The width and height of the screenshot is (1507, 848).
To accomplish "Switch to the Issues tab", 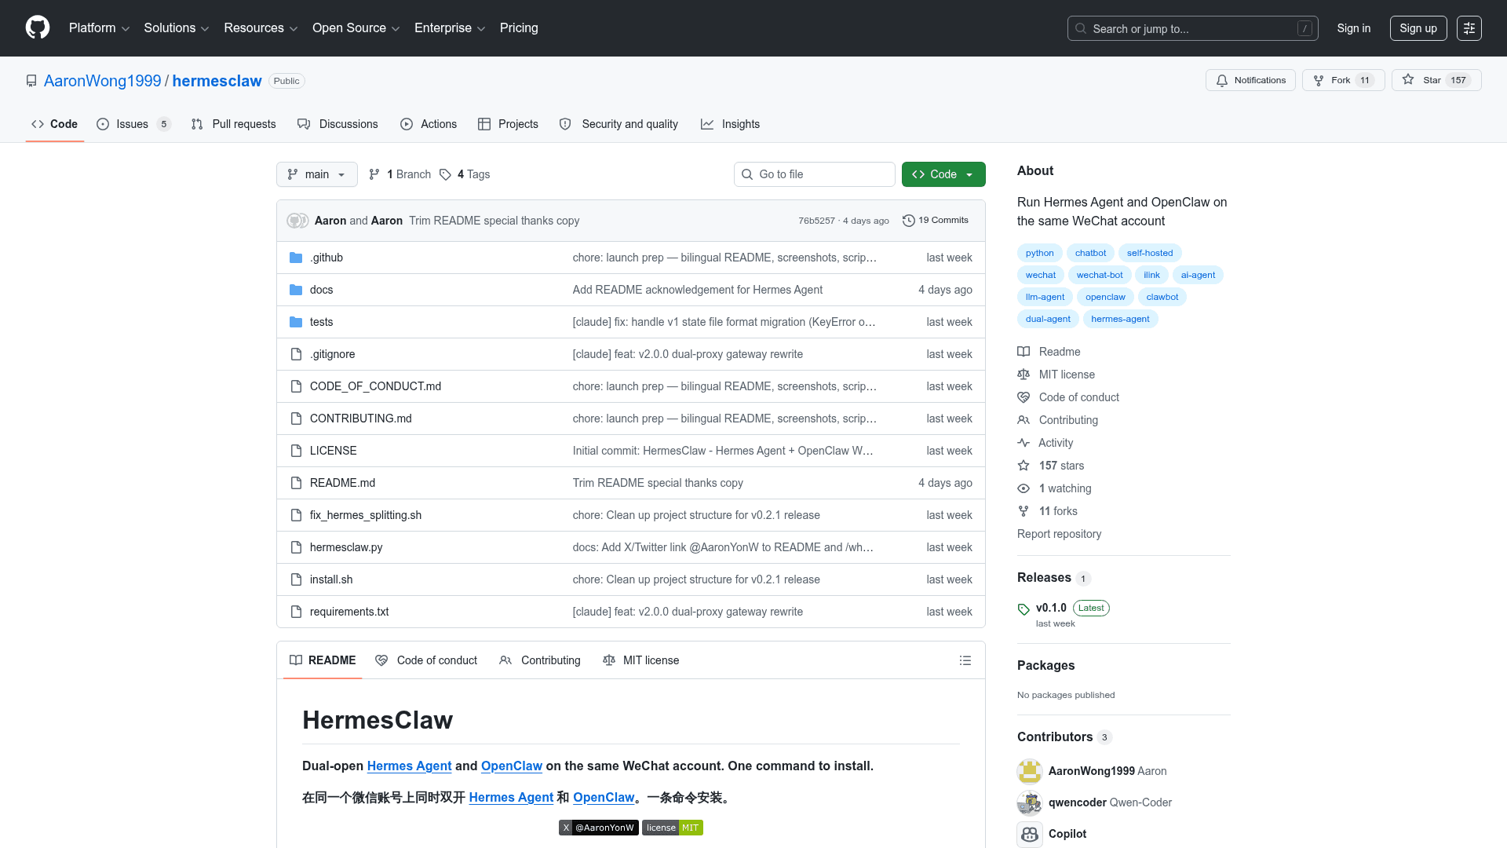I will (x=132, y=124).
